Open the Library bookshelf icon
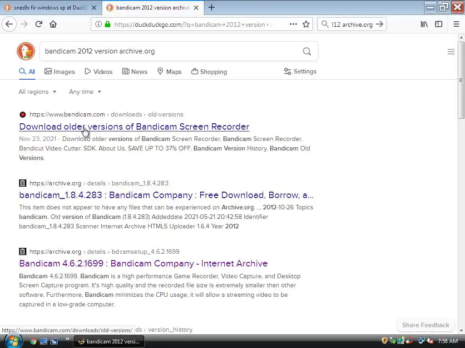465x348 pixels. [x=424, y=24]
